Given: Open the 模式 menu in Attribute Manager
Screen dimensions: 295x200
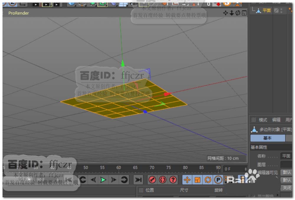Looking at the screenshot, I should tap(263, 120).
